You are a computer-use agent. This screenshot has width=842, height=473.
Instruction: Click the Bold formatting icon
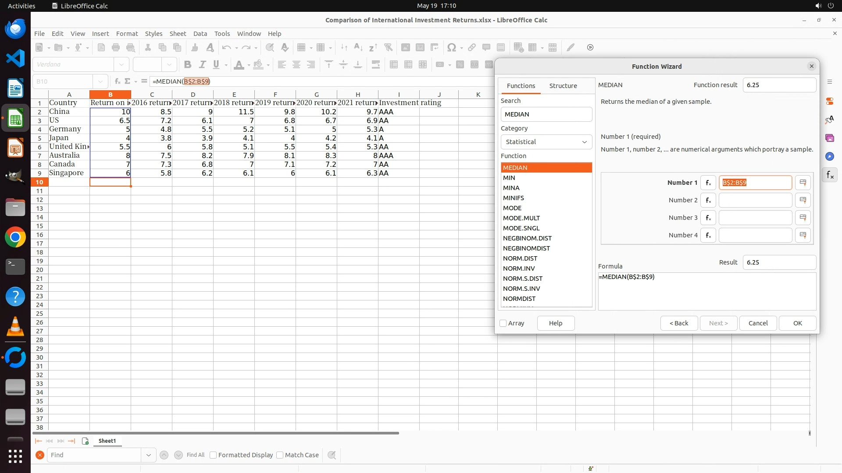tap(188, 64)
